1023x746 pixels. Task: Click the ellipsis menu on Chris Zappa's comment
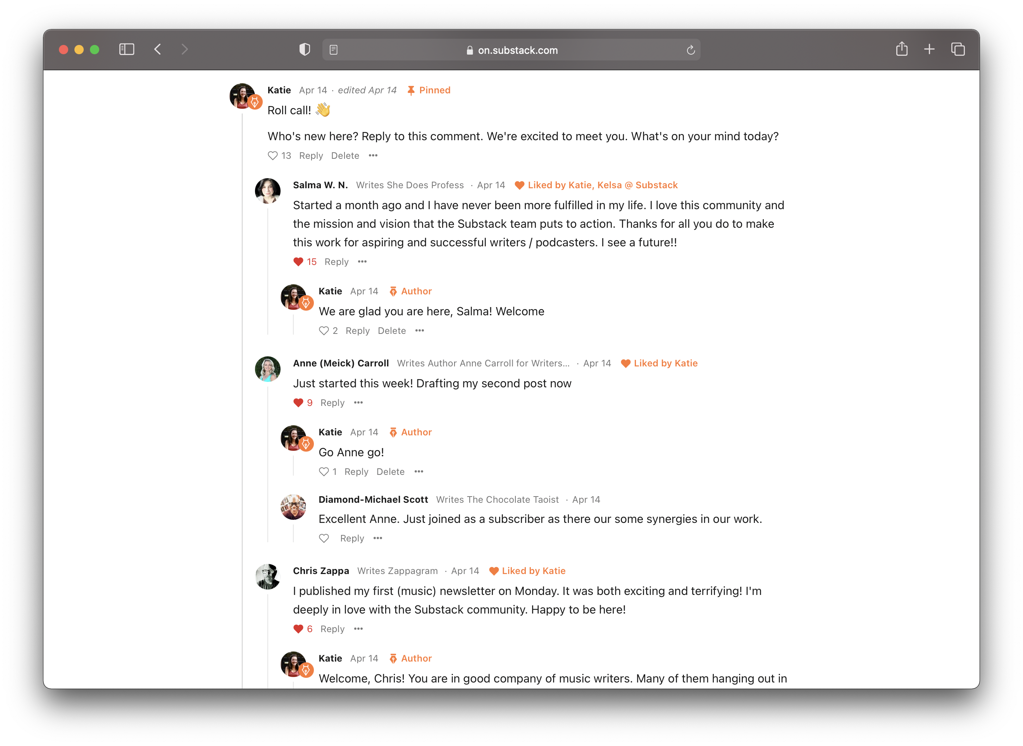point(359,629)
